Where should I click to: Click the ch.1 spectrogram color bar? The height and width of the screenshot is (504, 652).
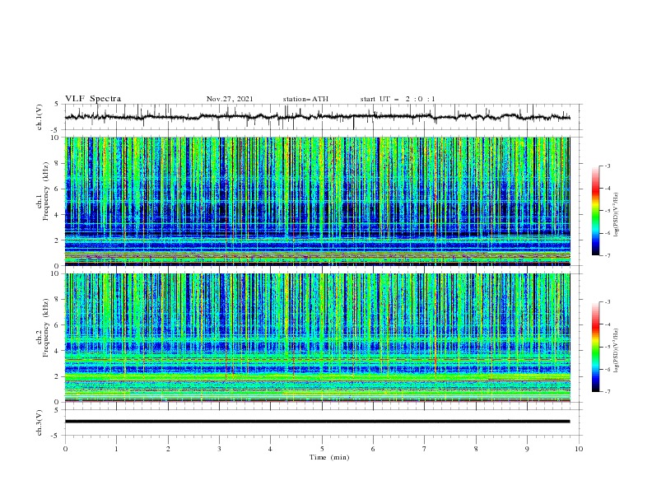pyautogui.click(x=595, y=211)
